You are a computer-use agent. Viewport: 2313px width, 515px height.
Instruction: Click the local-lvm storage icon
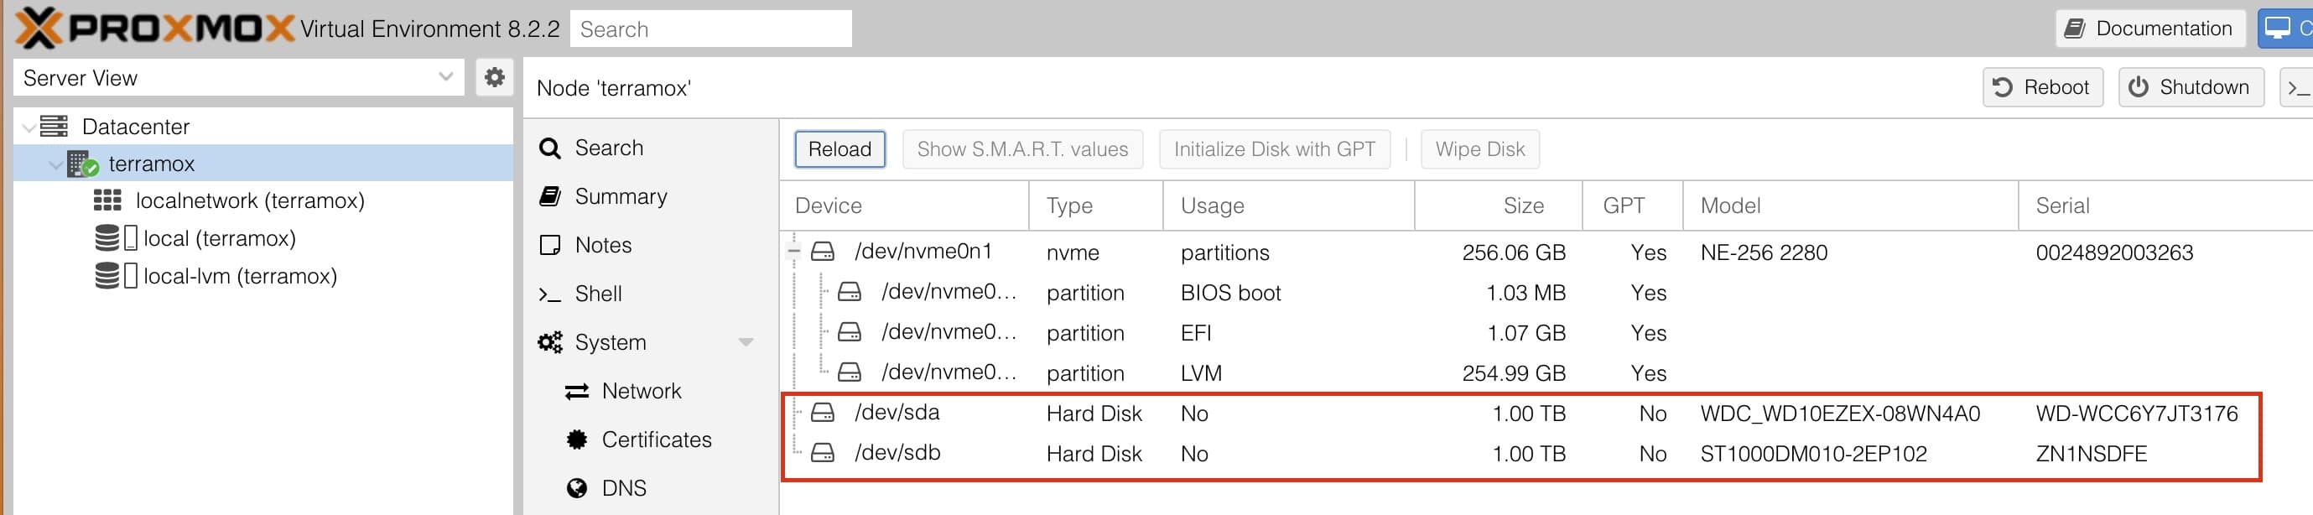point(116,276)
